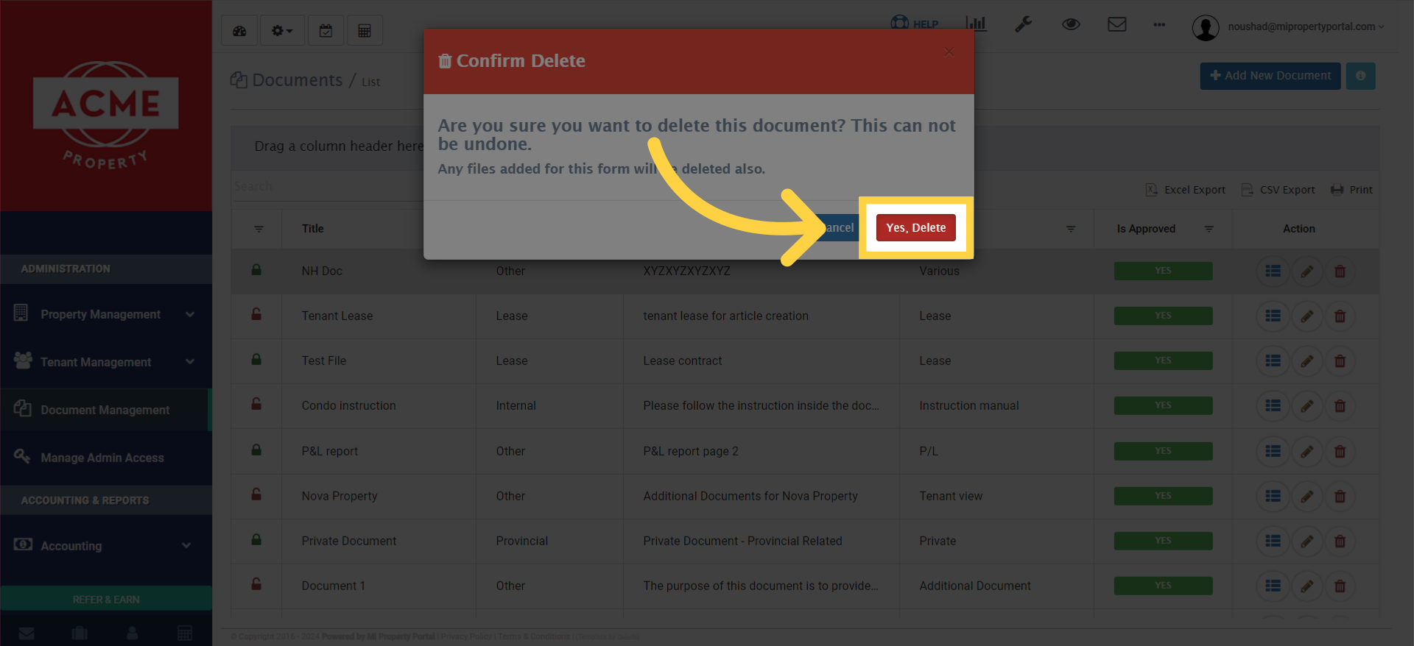The height and width of the screenshot is (646, 1414).
Task: Expand Accounting menu in sidebar
Action: click(106, 546)
